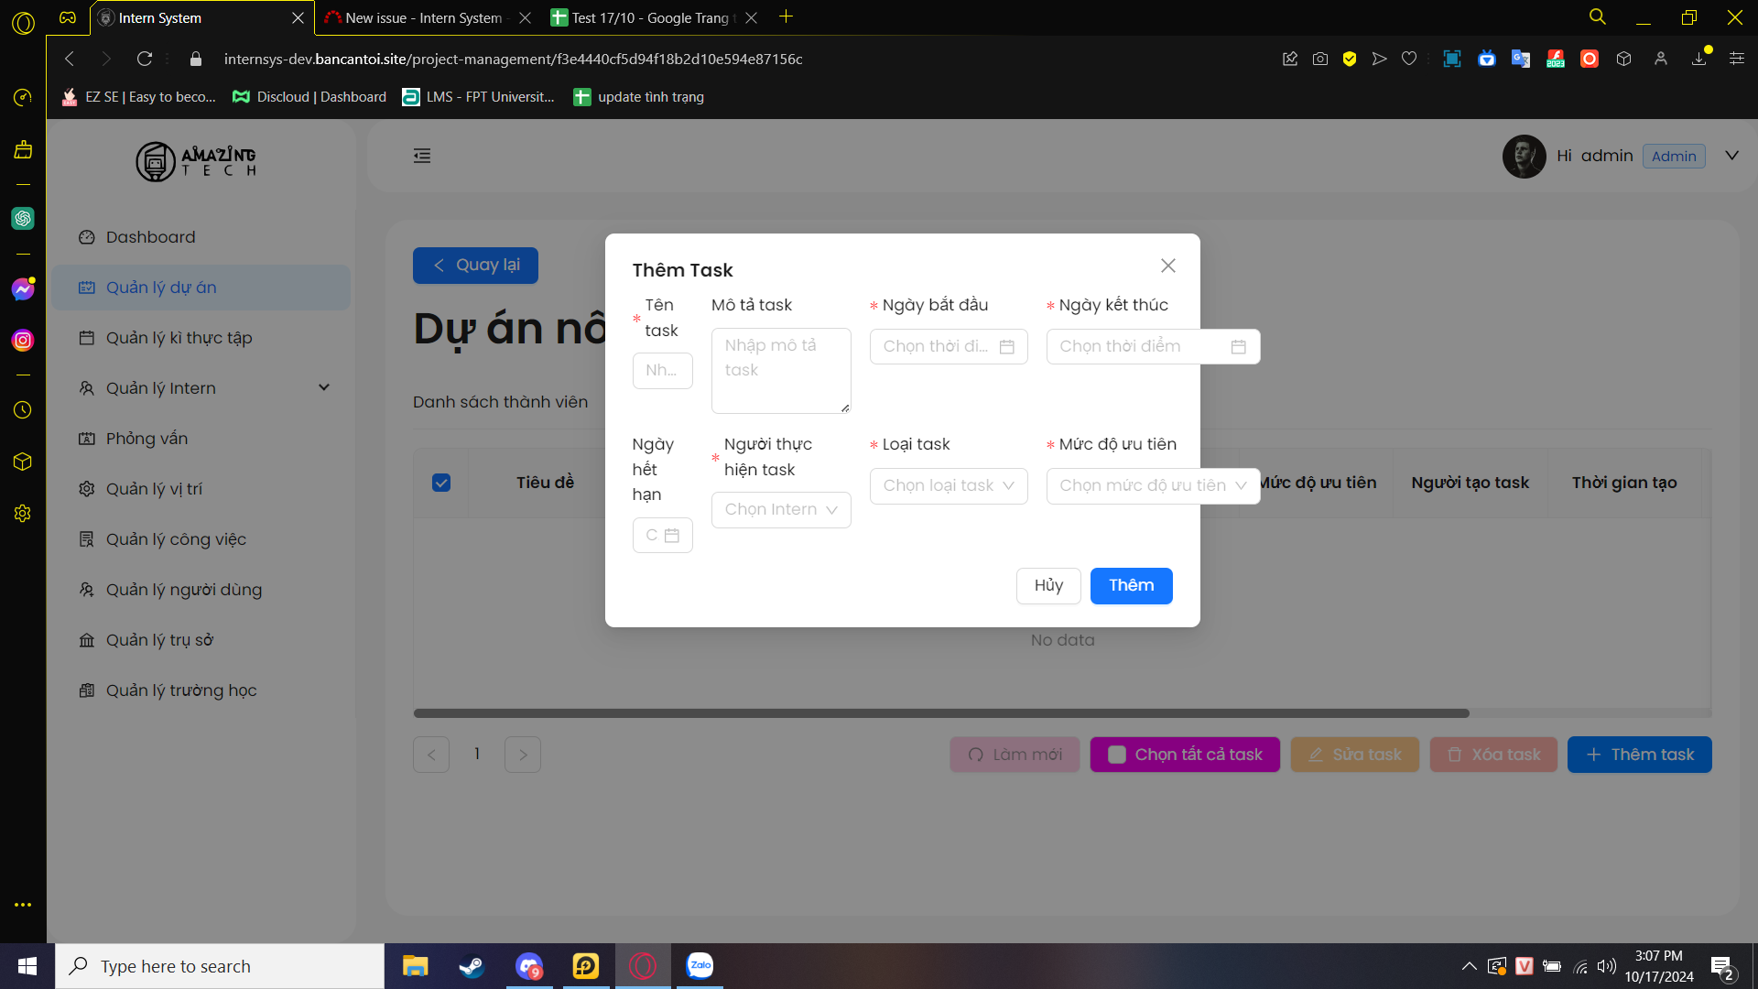
Task: Click calendar icon in Ngày kết thúc field
Action: tap(1238, 347)
